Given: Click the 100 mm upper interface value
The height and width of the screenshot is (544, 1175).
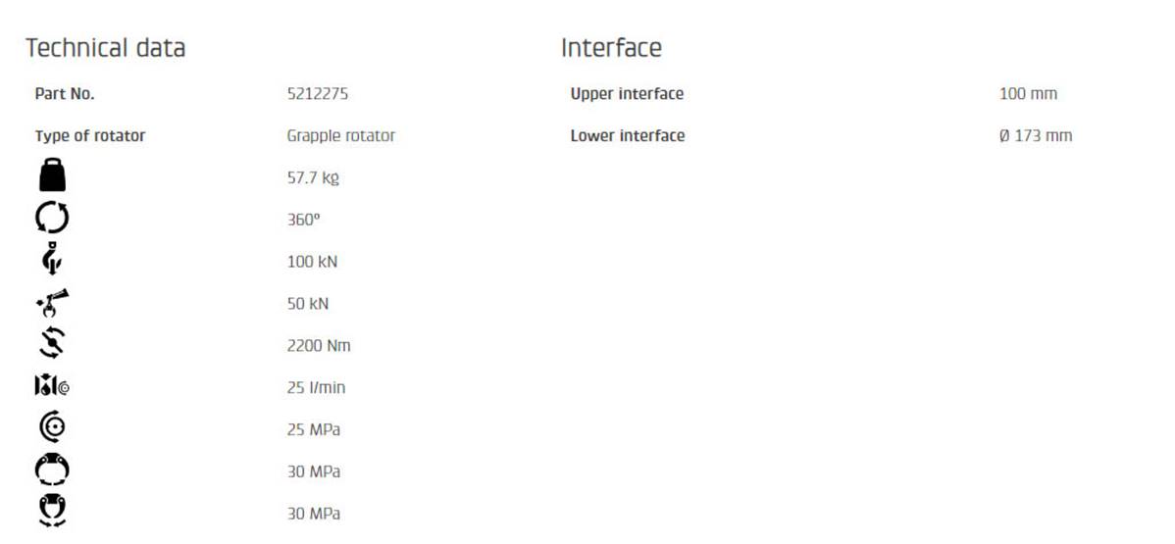Looking at the screenshot, I should pos(1028,94).
